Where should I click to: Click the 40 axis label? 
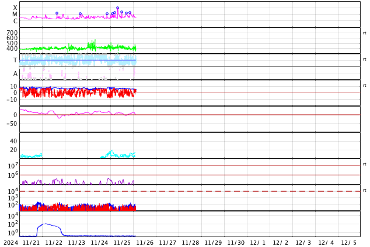pos(13,141)
